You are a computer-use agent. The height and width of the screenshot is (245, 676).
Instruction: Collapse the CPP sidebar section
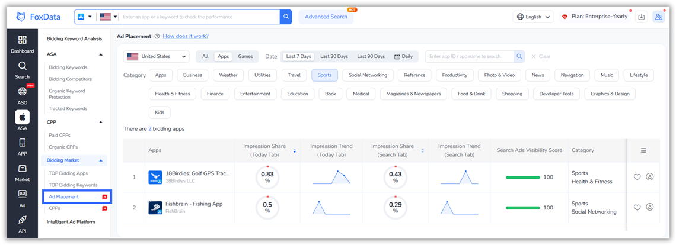click(x=101, y=122)
